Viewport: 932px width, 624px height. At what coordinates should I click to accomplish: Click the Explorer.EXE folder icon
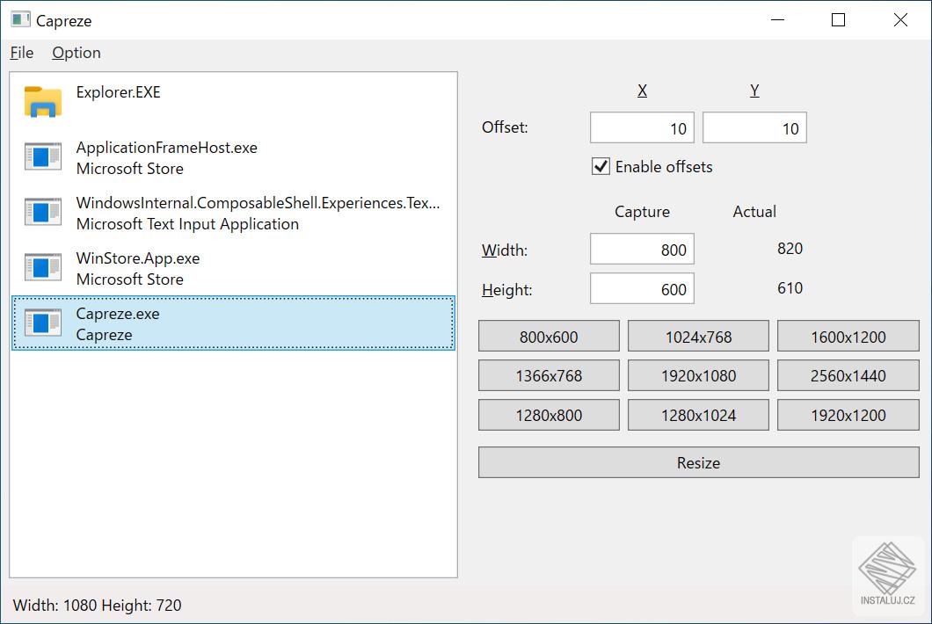[43, 102]
